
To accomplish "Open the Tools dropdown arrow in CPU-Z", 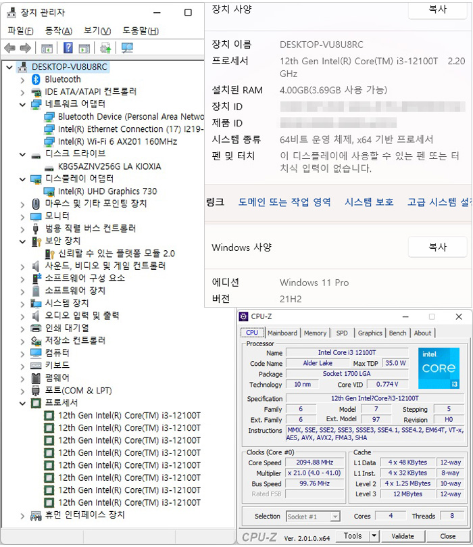I will (x=374, y=536).
